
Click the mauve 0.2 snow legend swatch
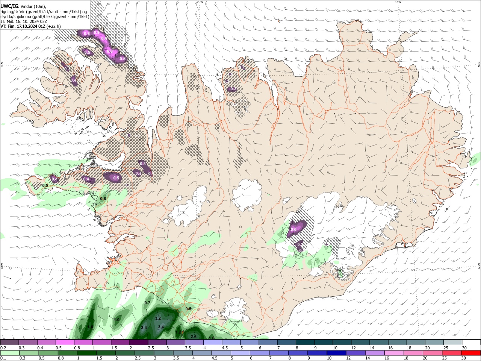pyautogui.click(x=9, y=342)
